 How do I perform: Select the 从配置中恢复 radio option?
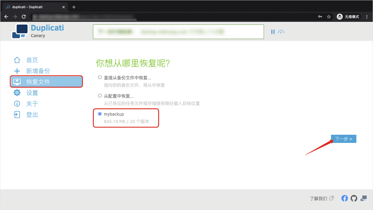tap(100, 96)
